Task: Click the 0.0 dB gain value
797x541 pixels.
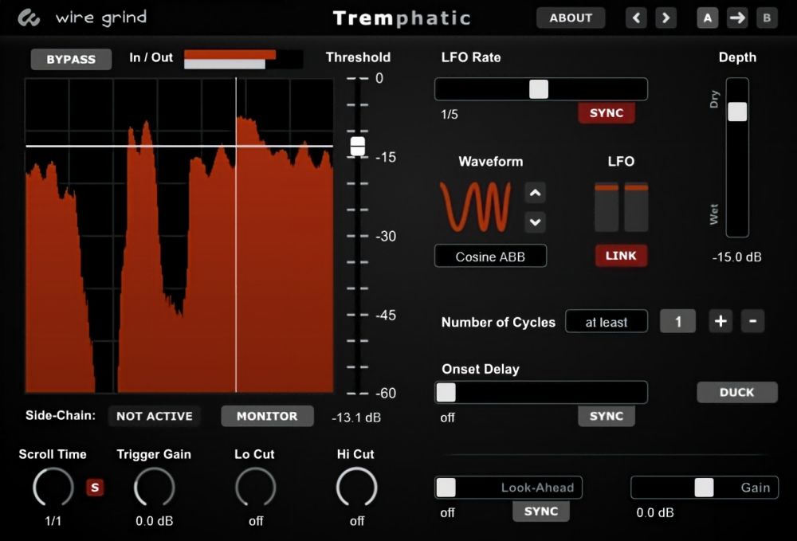Action: click(x=655, y=512)
